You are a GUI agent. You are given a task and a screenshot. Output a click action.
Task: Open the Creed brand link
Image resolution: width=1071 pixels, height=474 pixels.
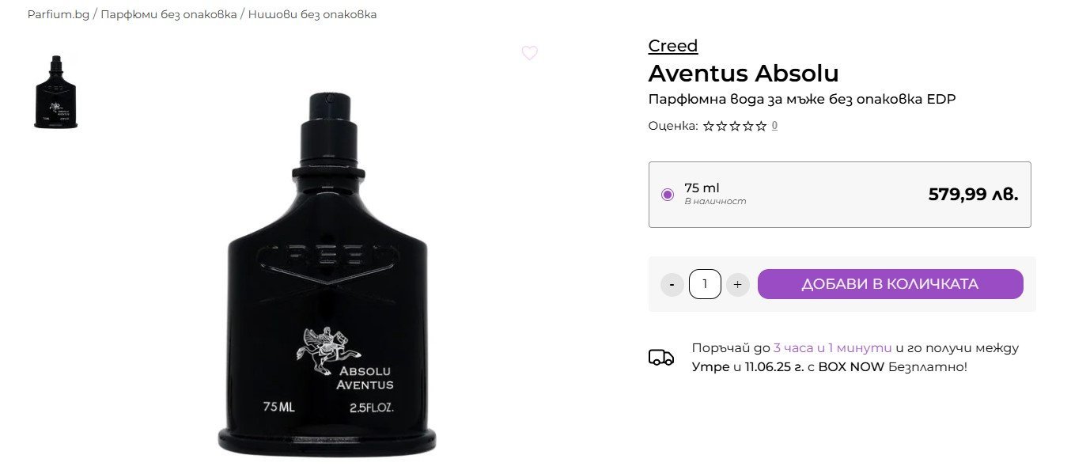[x=673, y=46]
